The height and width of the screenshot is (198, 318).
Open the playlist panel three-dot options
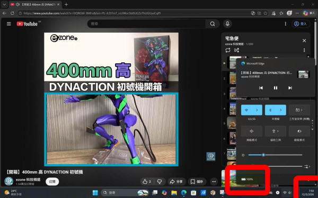click(304, 50)
